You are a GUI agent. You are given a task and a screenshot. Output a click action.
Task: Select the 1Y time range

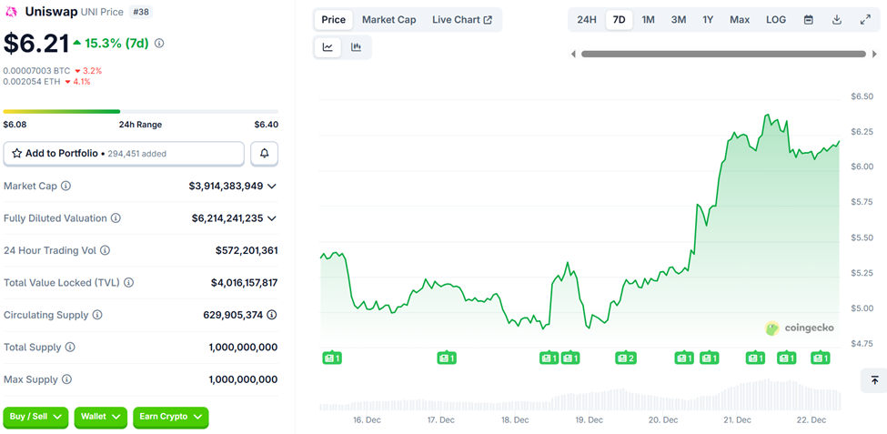tap(708, 20)
